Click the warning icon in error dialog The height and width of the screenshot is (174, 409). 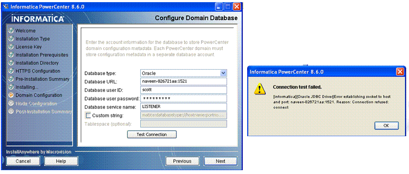coord(260,90)
